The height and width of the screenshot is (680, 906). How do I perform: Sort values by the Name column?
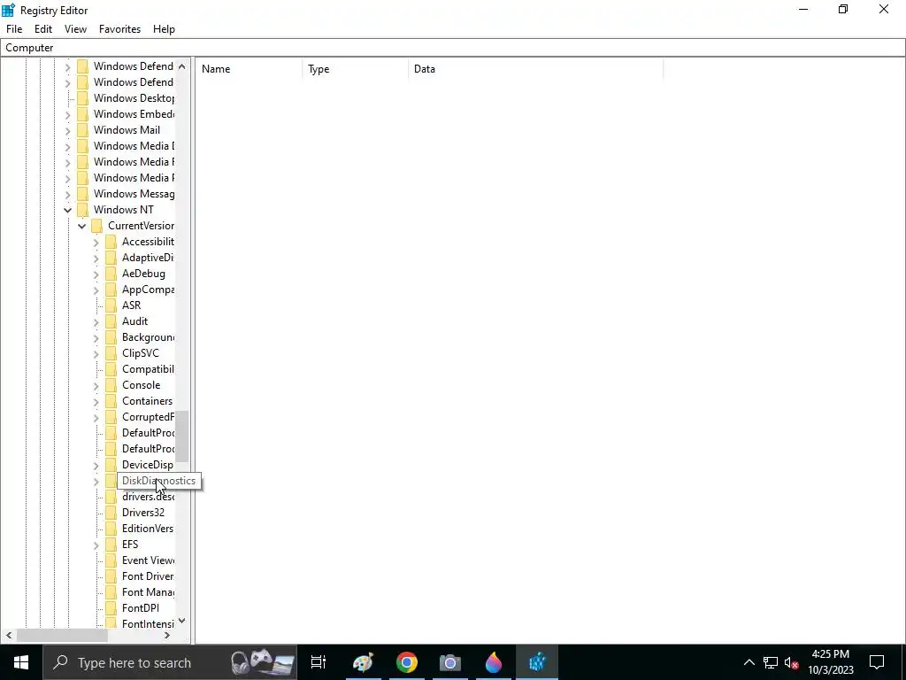[x=249, y=69]
